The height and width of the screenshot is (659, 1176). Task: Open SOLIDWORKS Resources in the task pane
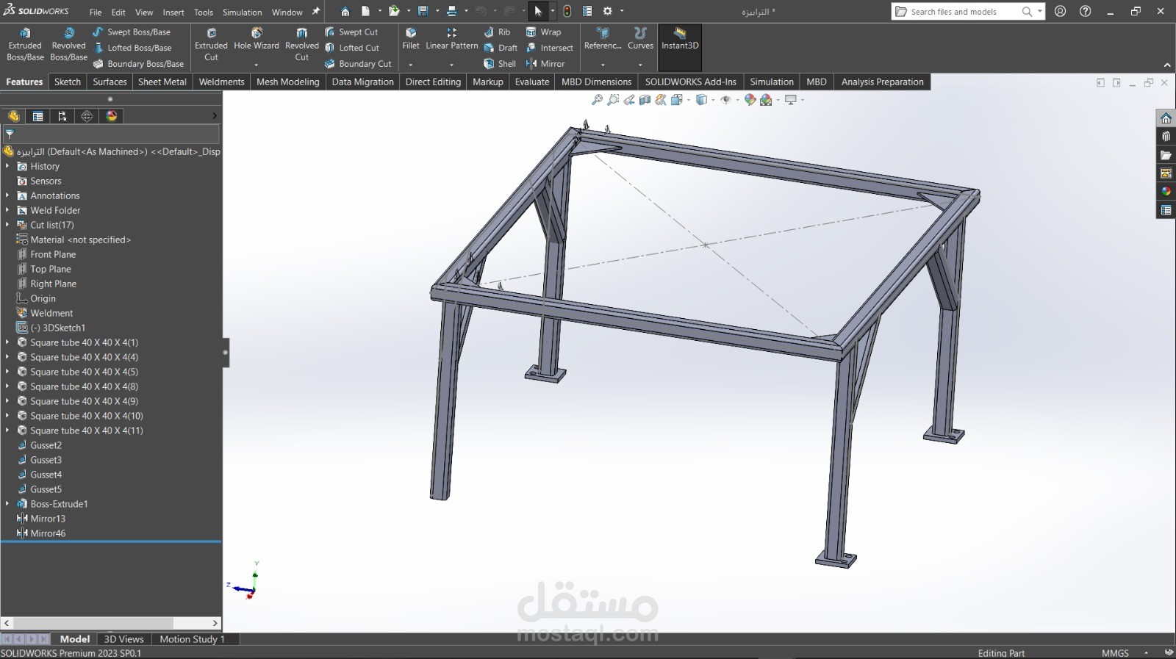click(x=1166, y=118)
